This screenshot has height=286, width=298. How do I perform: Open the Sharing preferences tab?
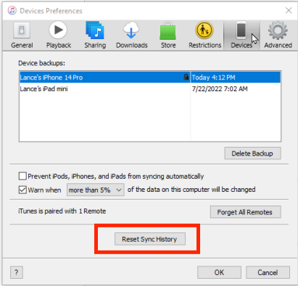coord(95,35)
